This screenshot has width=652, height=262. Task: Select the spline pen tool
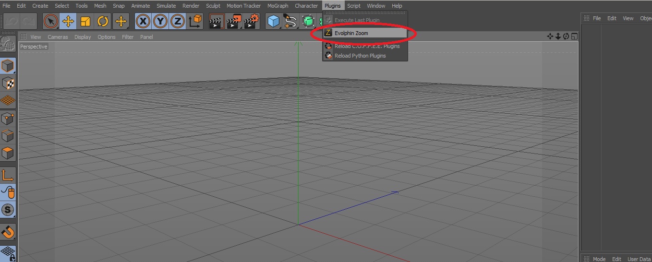click(x=290, y=22)
